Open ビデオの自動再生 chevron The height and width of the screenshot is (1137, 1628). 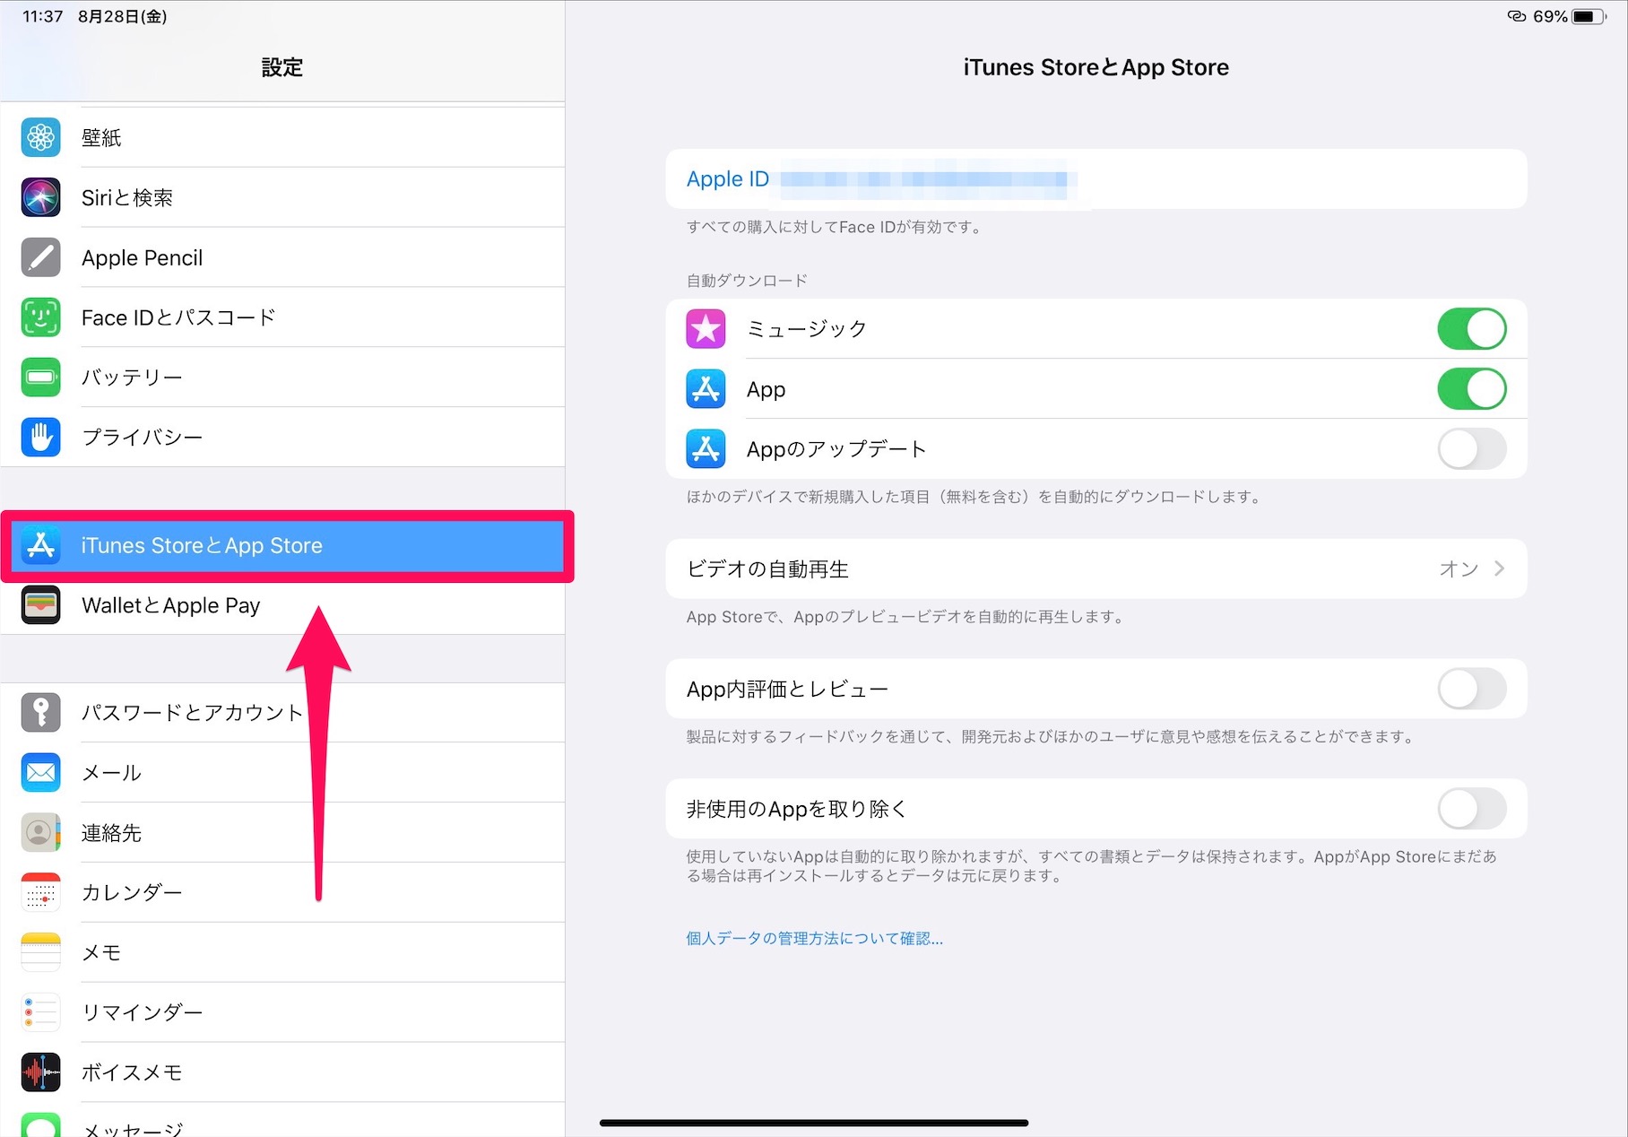[x=1499, y=568]
